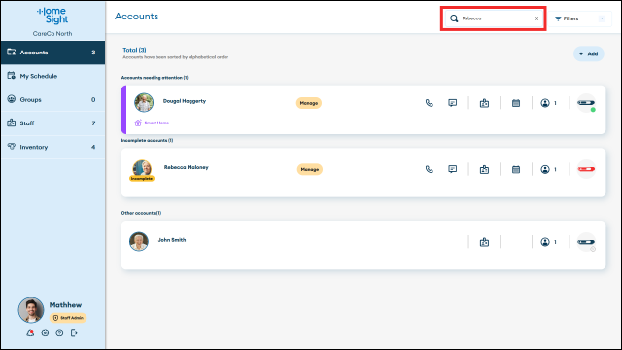The height and width of the screenshot is (350, 622).
Task: Message Dougal Haggerty via chat icon
Action: [x=453, y=103]
